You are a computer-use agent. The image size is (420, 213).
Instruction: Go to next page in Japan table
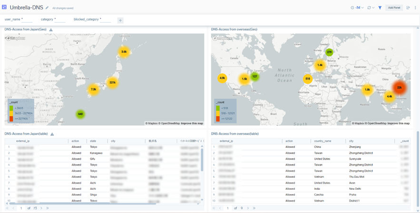41,208
